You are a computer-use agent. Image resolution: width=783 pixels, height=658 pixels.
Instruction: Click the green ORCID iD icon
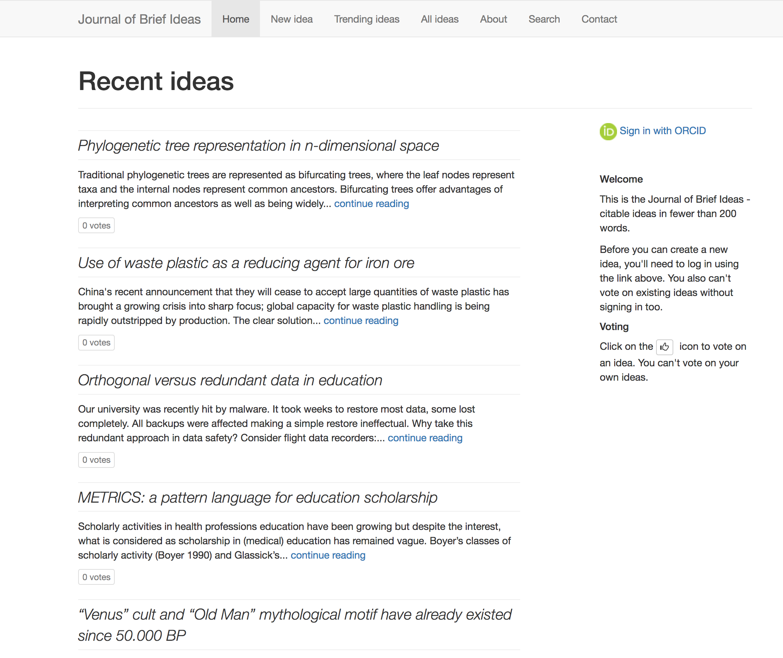click(x=607, y=131)
